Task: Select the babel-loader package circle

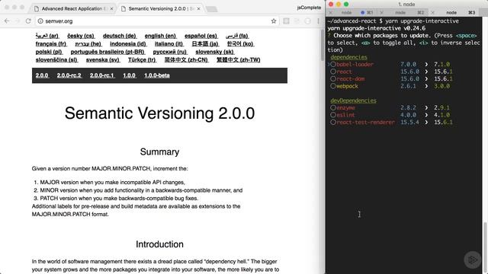Action: point(333,64)
